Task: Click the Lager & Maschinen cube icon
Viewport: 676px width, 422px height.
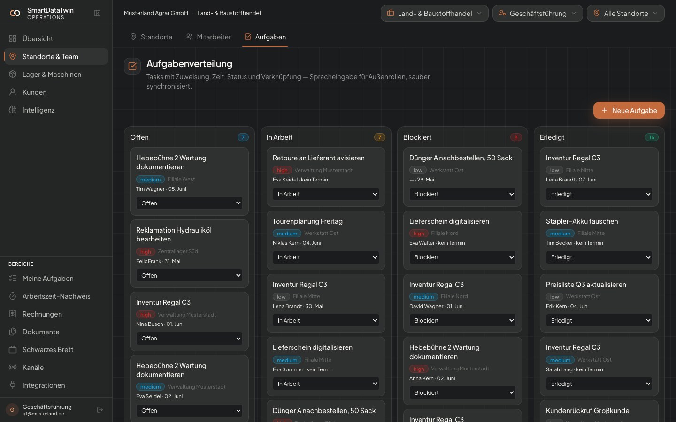Action: [x=13, y=74]
